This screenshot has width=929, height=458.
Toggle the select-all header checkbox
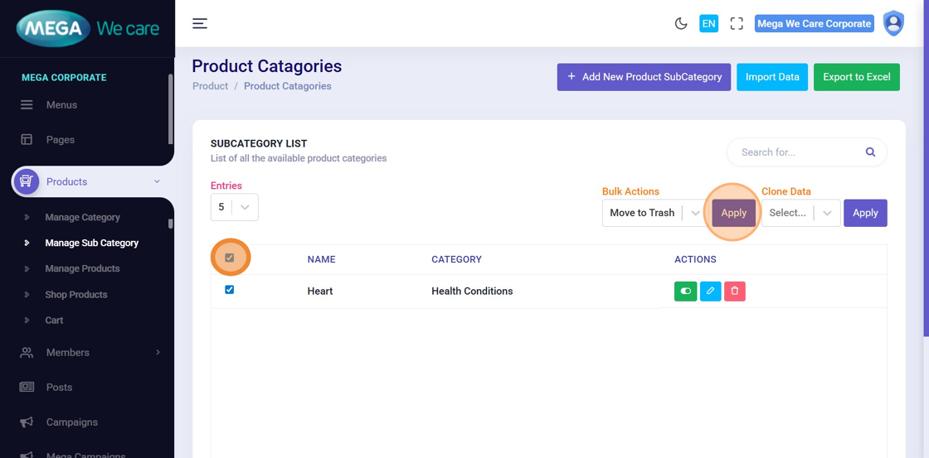tap(230, 258)
